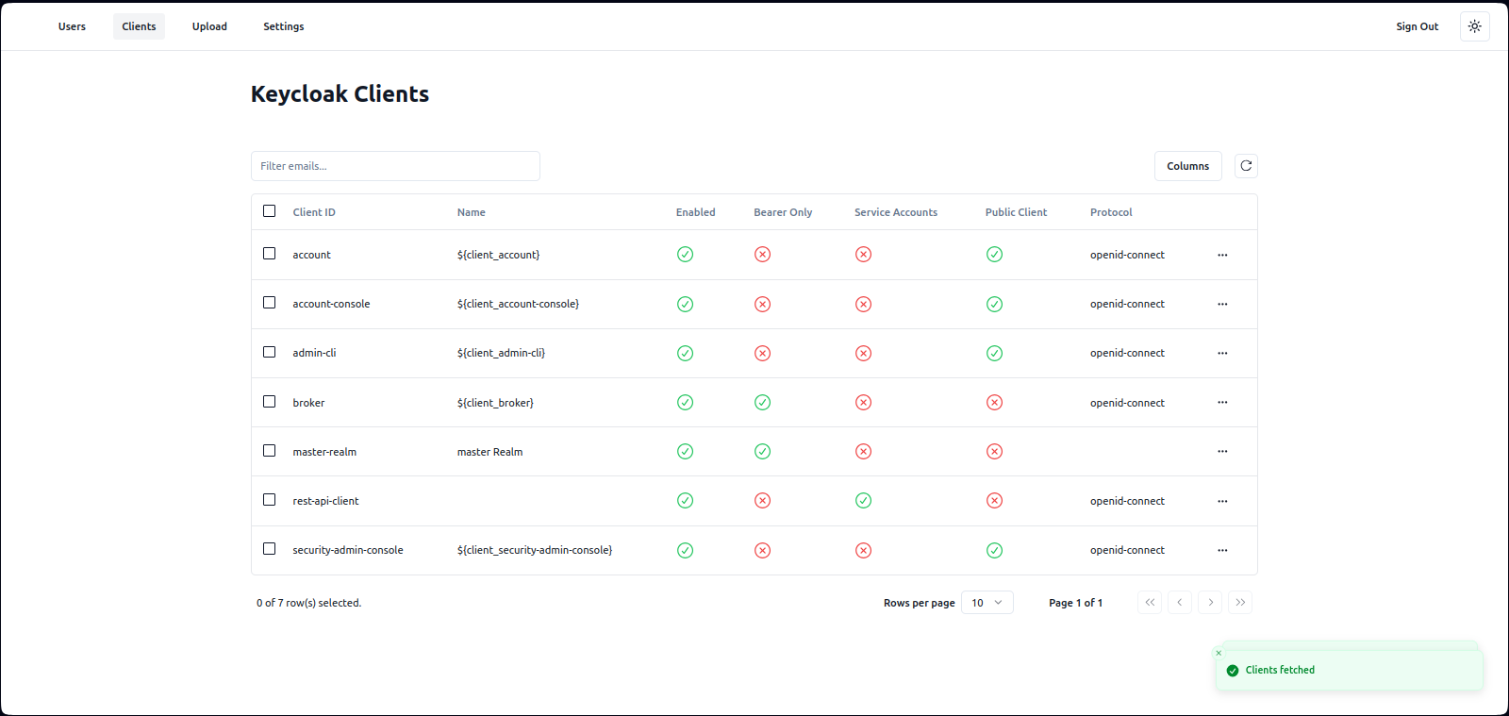This screenshot has height=716, width=1509.
Task: Go to the last page with the double-right arrow
Action: click(x=1240, y=603)
